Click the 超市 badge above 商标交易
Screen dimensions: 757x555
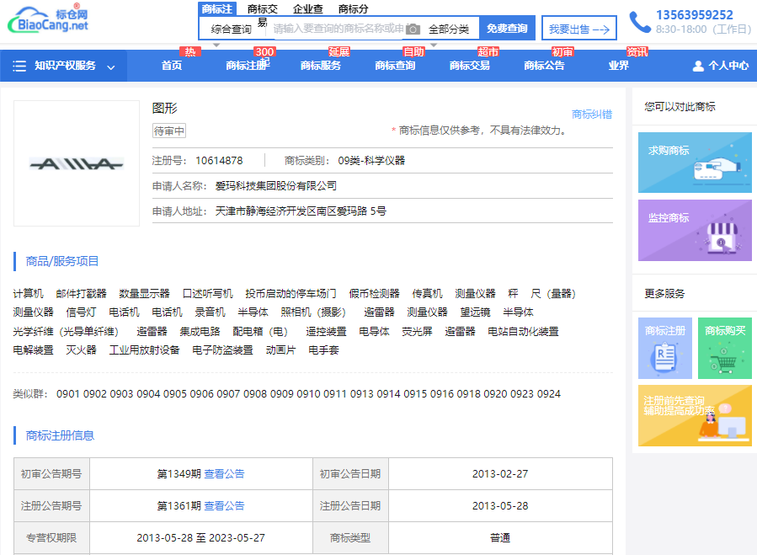click(488, 51)
